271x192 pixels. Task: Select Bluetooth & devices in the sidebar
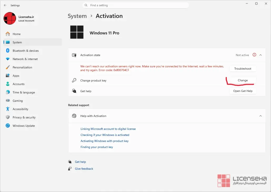pyautogui.click(x=32, y=51)
